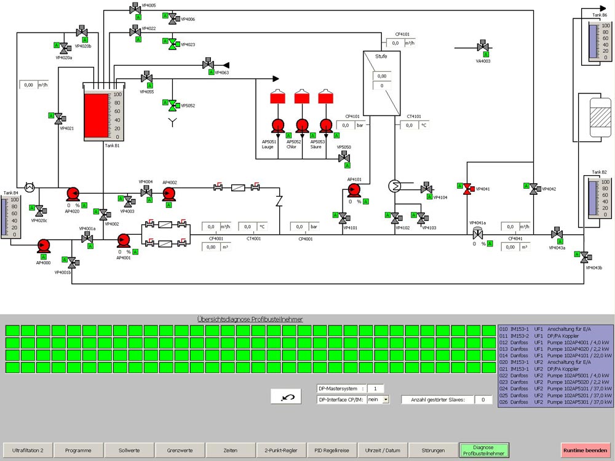Switch the auto mode indicator of VP5050
615x461 pixels.
click(347, 165)
